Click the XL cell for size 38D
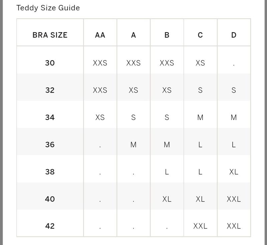 point(234,172)
